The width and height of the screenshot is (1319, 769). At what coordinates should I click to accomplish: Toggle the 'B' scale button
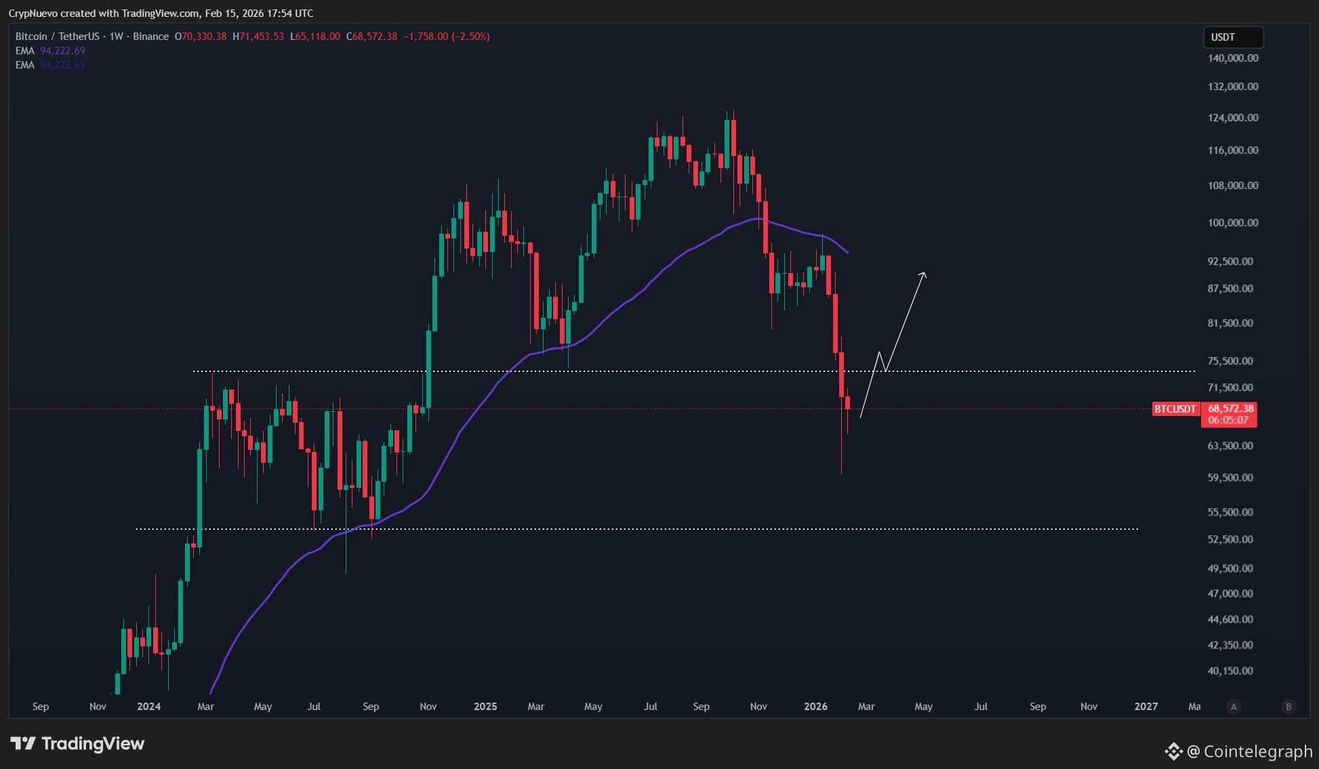click(x=1288, y=707)
